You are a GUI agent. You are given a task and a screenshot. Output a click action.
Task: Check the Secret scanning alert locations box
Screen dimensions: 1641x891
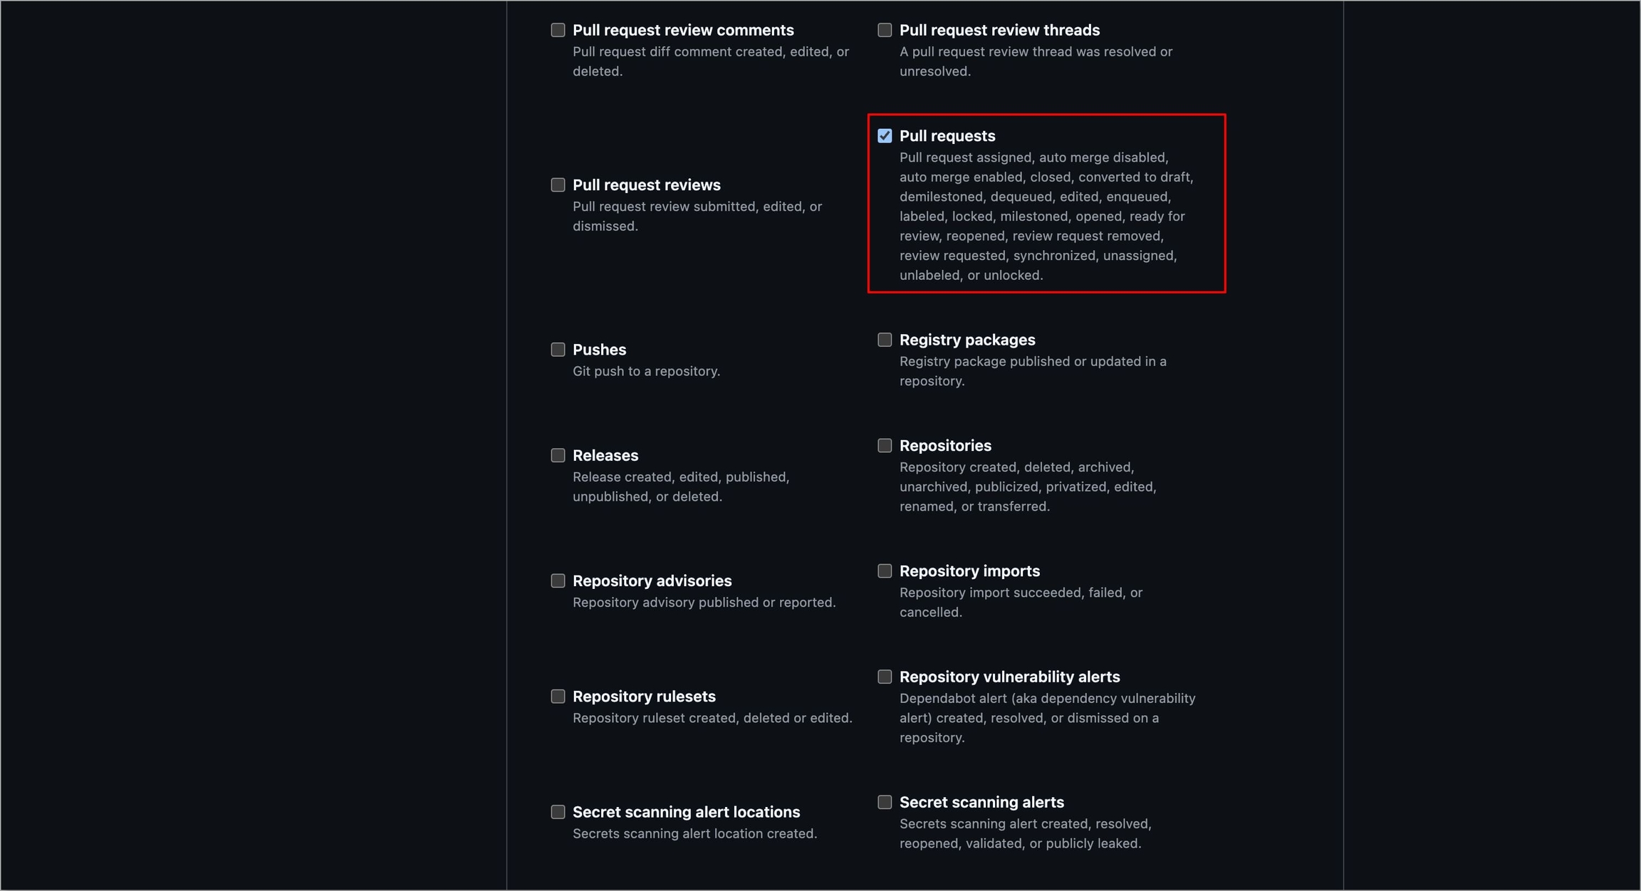pyautogui.click(x=558, y=812)
